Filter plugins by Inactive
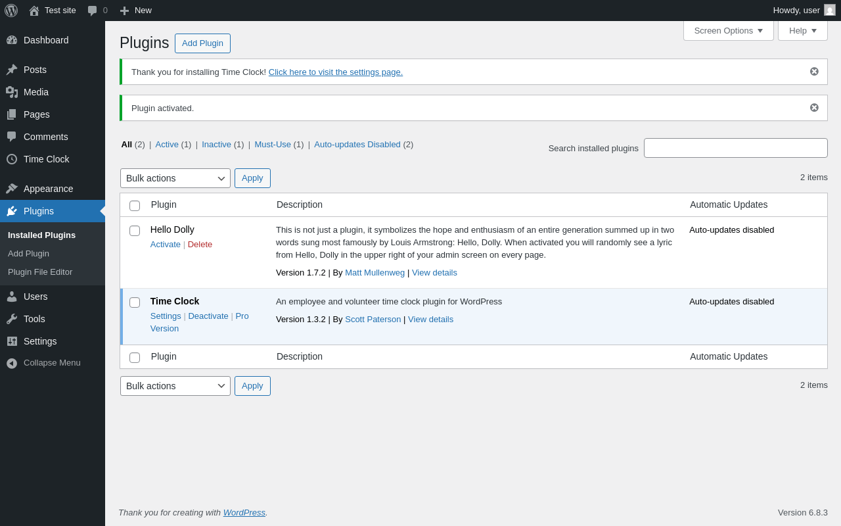The width and height of the screenshot is (841, 526). [x=216, y=145]
